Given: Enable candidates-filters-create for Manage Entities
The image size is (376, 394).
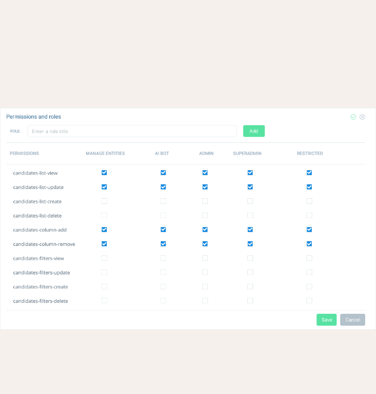Looking at the screenshot, I should 104,286.
